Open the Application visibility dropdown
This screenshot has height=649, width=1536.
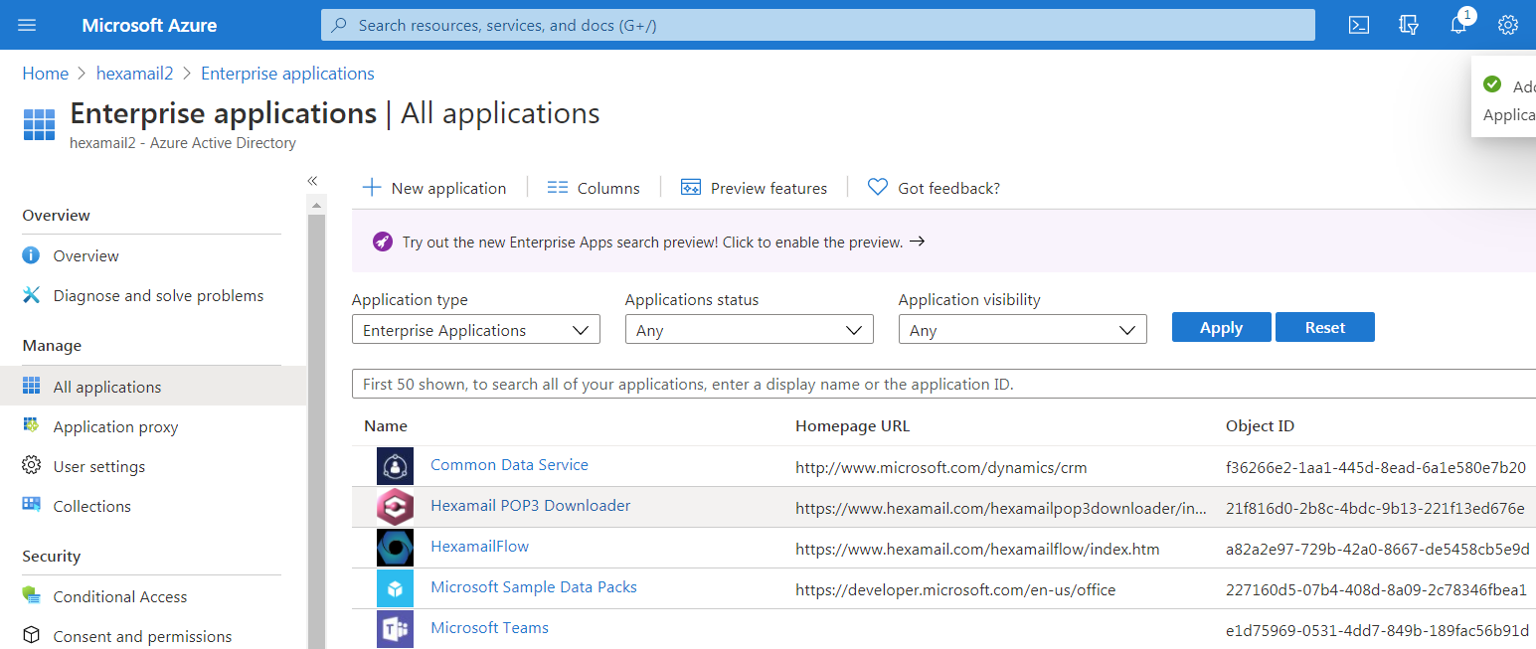(x=1022, y=330)
